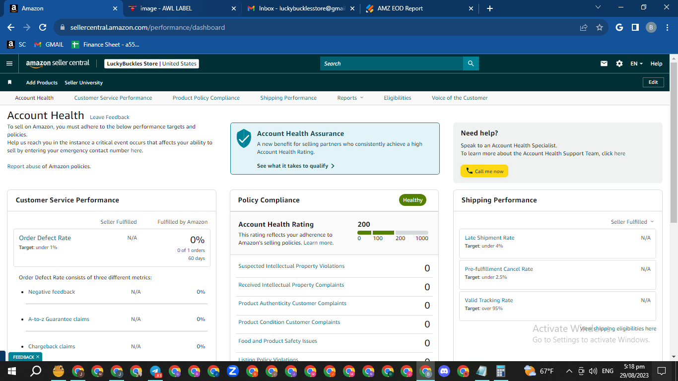678x381 pixels.
Task: Click the bookmark flag icon beside Add Products
Action: click(9, 82)
